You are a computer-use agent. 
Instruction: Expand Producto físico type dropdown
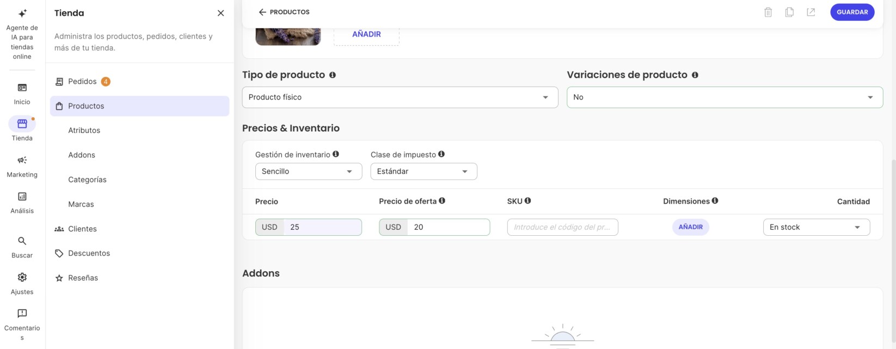(x=400, y=97)
